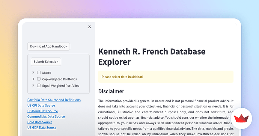The width and height of the screenshot is (259, 136).
Task: Expand the Equal-Weighted Portfolios chevron
Action: 33,85
